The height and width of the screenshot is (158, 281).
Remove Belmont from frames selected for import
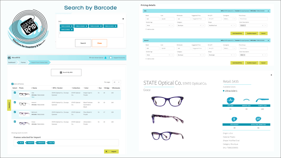tap(44, 143)
